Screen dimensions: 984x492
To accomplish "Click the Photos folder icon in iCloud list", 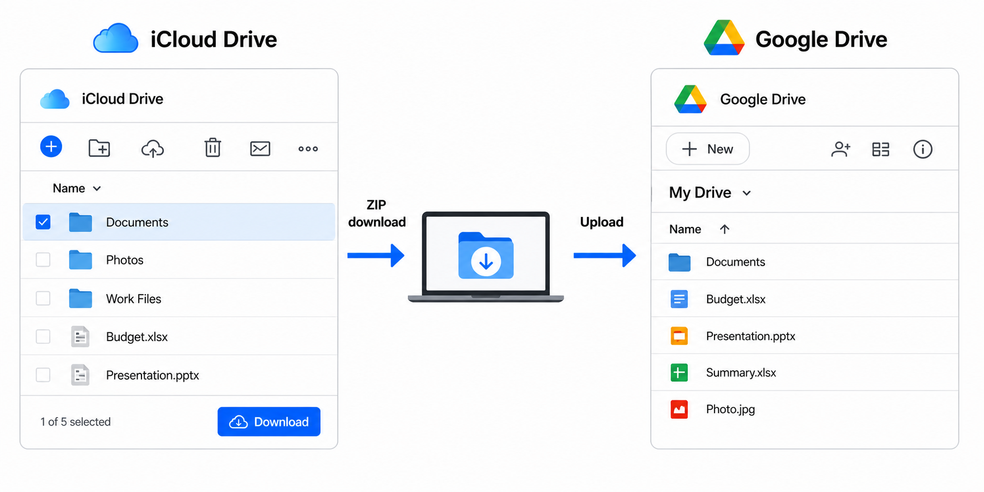I will point(80,260).
